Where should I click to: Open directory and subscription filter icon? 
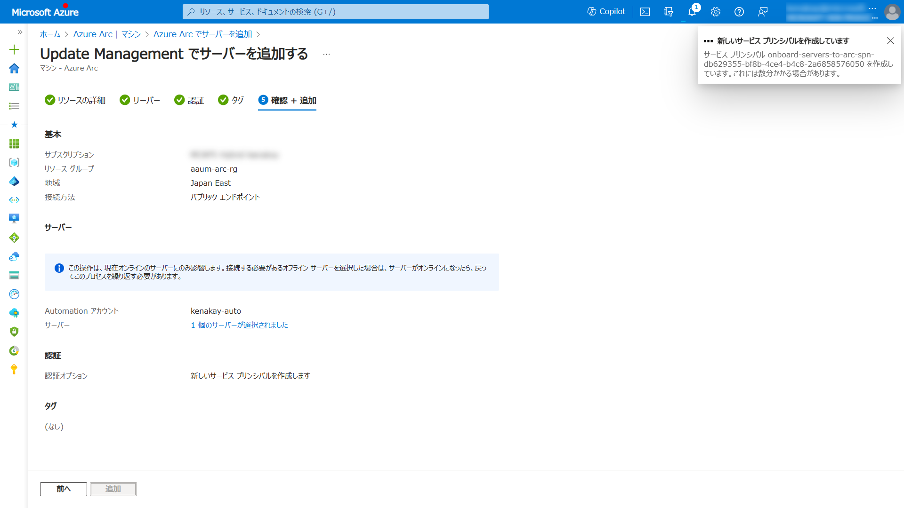coord(669,12)
